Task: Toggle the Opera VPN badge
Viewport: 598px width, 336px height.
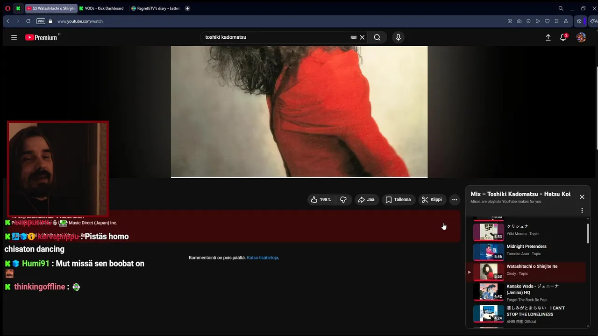Action: (41, 21)
